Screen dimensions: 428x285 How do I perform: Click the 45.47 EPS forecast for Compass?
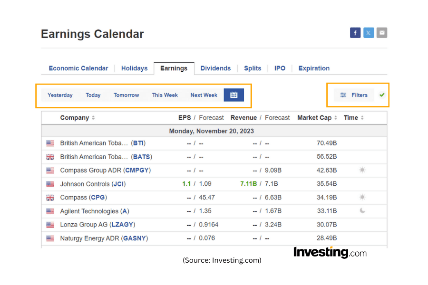pyautogui.click(x=207, y=197)
